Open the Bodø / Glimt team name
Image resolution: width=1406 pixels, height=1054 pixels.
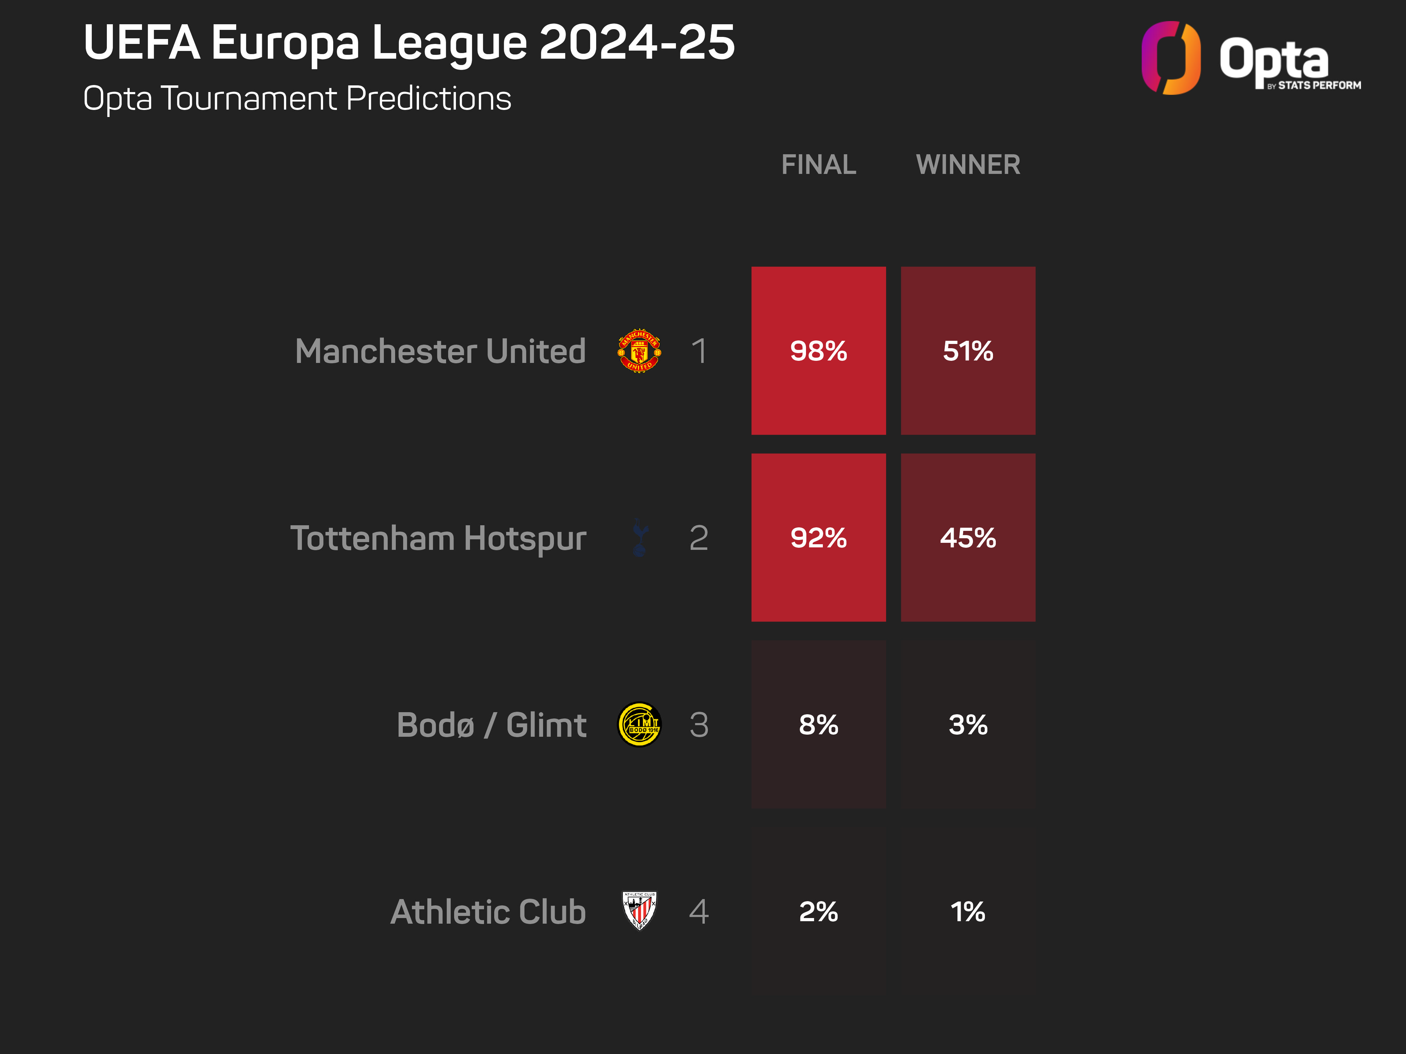tap(491, 725)
